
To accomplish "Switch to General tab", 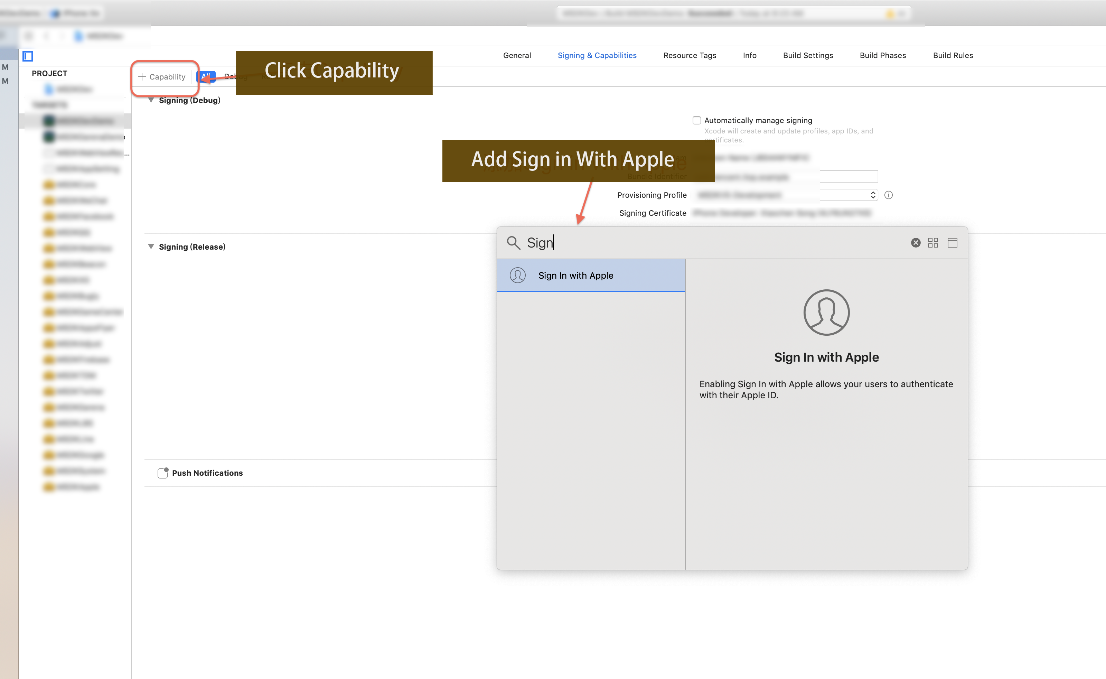I will pos(517,55).
